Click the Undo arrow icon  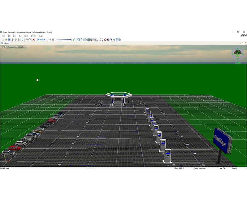point(26,40)
